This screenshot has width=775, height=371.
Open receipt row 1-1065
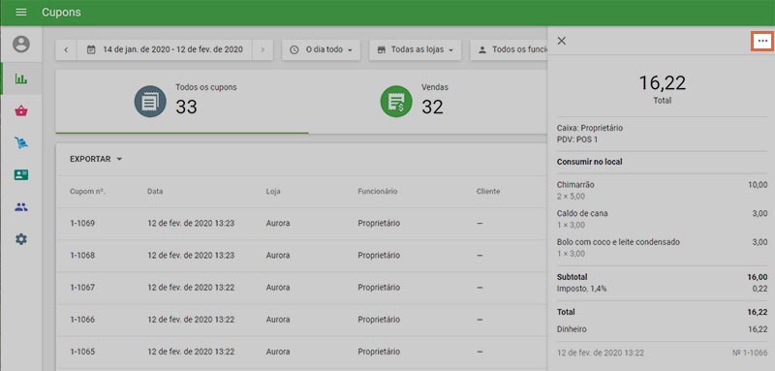(x=301, y=352)
